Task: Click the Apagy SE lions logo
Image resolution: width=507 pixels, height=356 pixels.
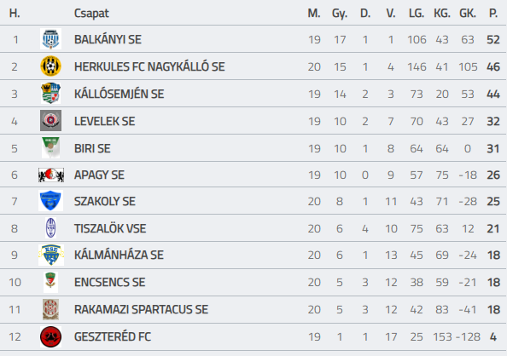Action: (50, 175)
